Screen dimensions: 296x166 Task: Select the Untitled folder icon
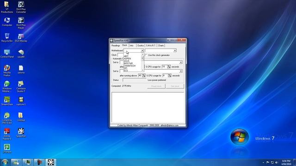21,117
